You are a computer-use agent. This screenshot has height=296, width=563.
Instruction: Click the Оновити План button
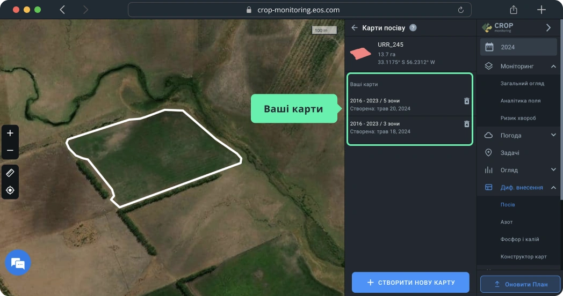(x=520, y=284)
